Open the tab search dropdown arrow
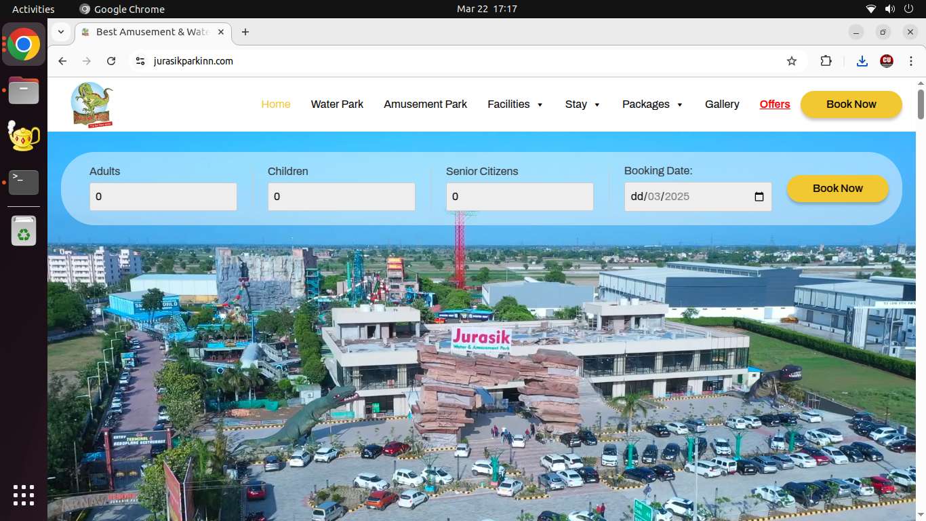The height and width of the screenshot is (521, 926). click(x=61, y=32)
